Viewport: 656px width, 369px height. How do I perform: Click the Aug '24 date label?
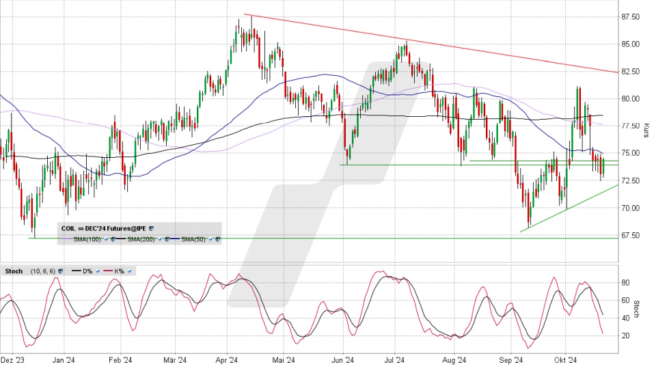454,360
